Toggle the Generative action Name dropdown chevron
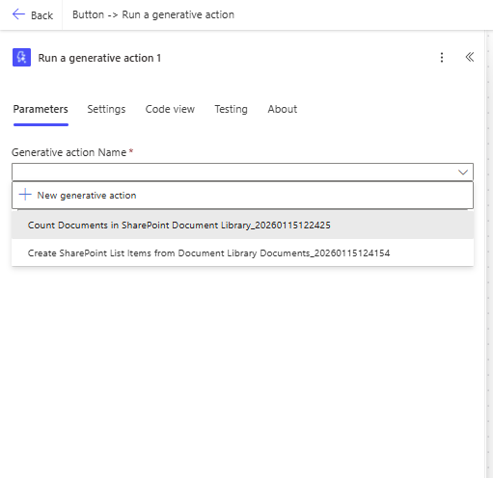Screen dimensions: 493x478 coord(463,173)
